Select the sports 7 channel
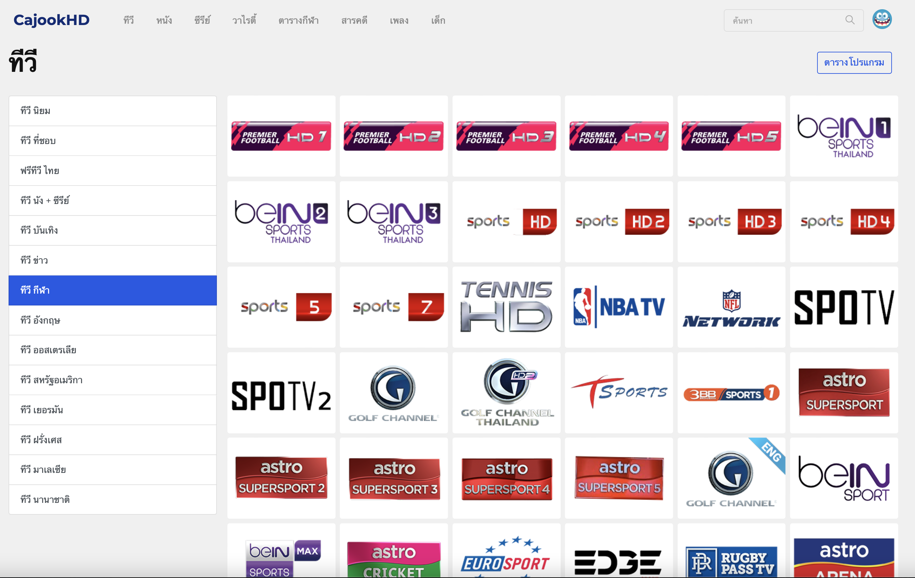915x578 pixels. point(394,307)
